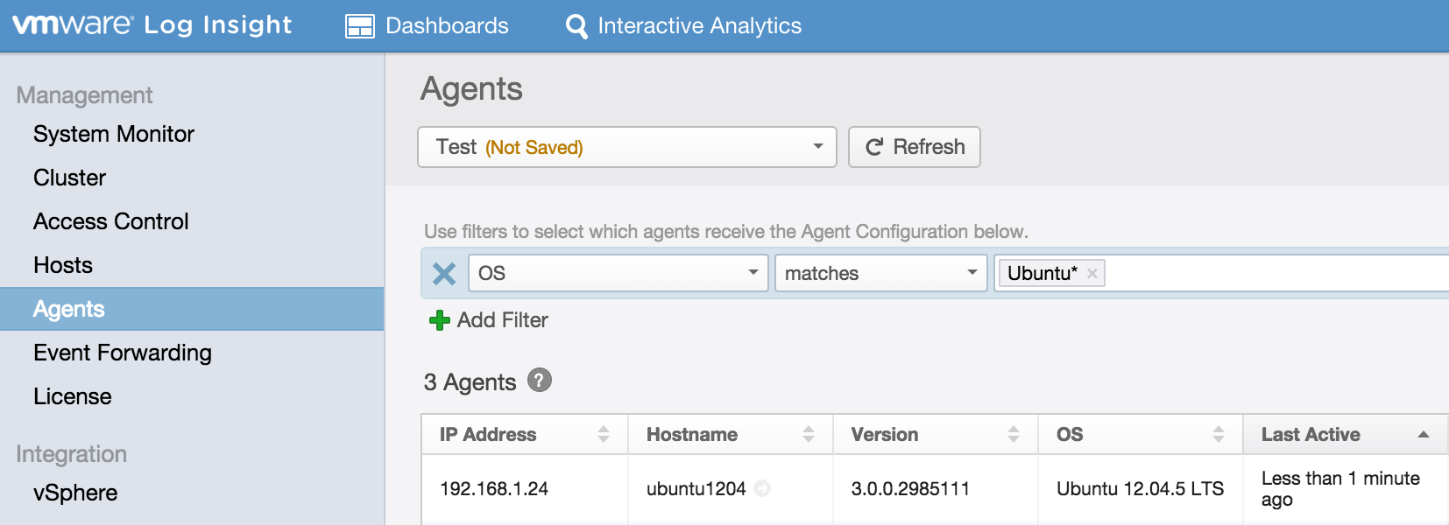Image resolution: width=1449 pixels, height=525 pixels.
Task: Toggle Last Active sort order arrow
Action: pyautogui.click(x=1423, y=434)
